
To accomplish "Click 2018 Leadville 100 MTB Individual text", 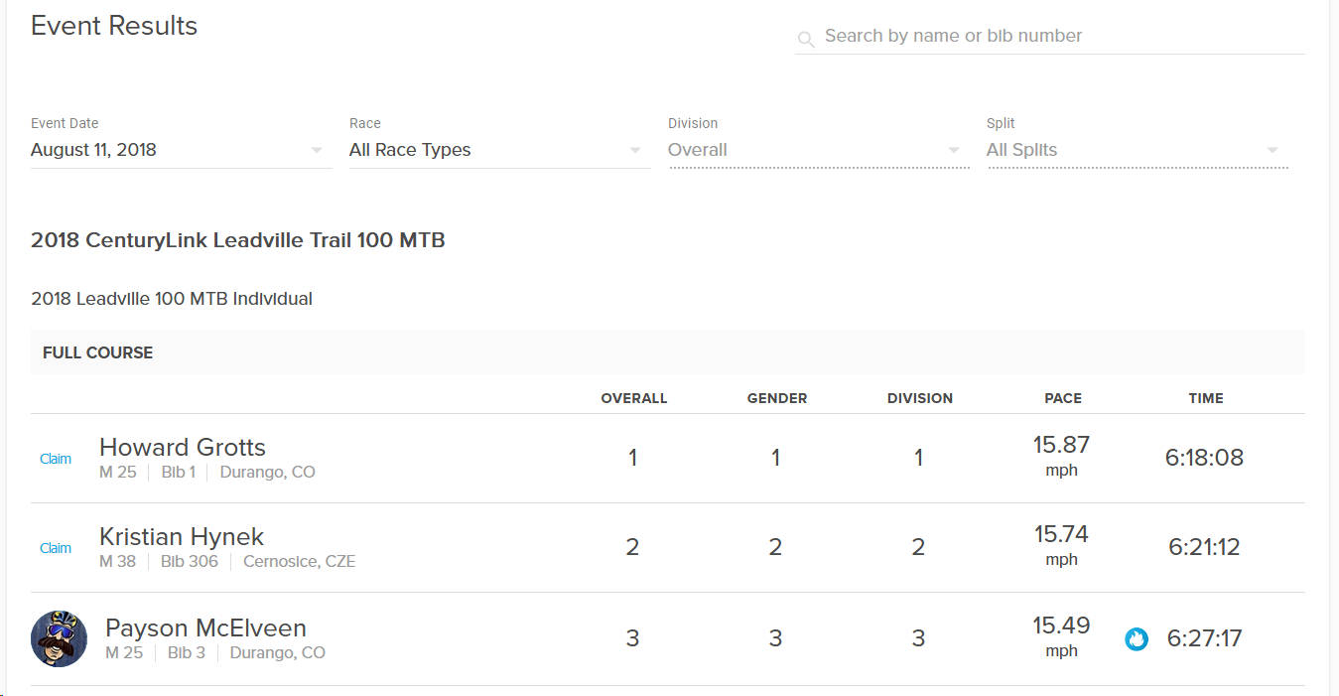I will click(172, 299).
